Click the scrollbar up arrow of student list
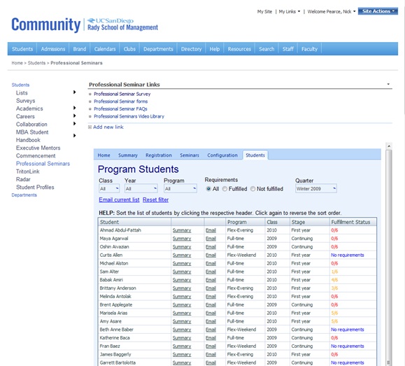 tap(389, 146)
